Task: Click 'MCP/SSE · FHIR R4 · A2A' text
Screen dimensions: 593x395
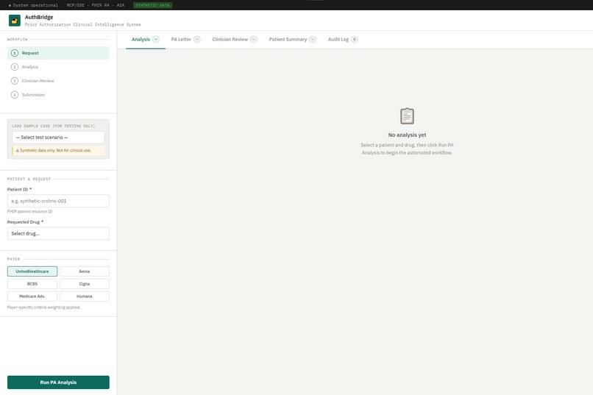Action: (x=96, y=5)
